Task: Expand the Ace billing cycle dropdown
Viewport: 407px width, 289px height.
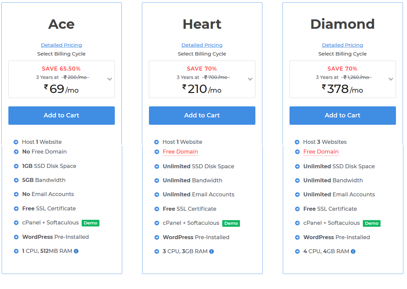Action: click(x=109, y=79)
